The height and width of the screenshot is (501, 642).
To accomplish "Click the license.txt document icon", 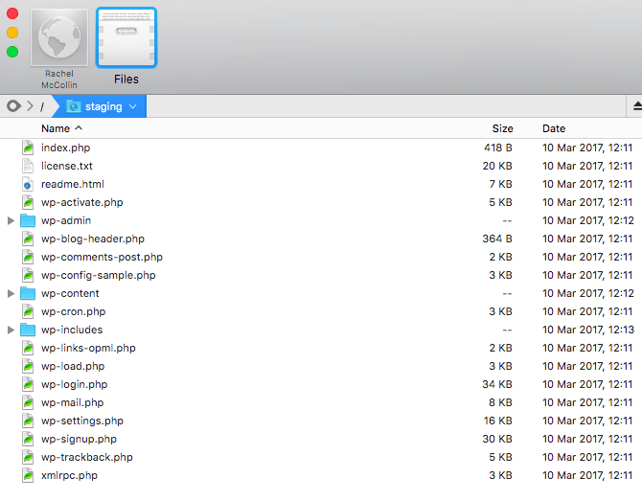I will [28, 166].
